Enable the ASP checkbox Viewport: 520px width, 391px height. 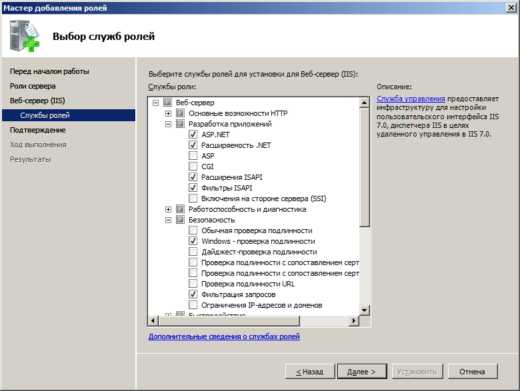tap(193, 156)
